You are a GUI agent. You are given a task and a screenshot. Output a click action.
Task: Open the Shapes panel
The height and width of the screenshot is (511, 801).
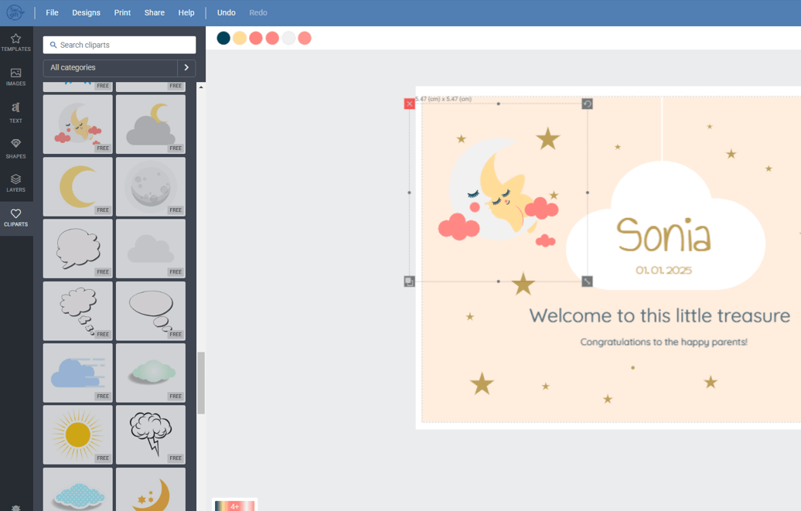click(15, 148)
